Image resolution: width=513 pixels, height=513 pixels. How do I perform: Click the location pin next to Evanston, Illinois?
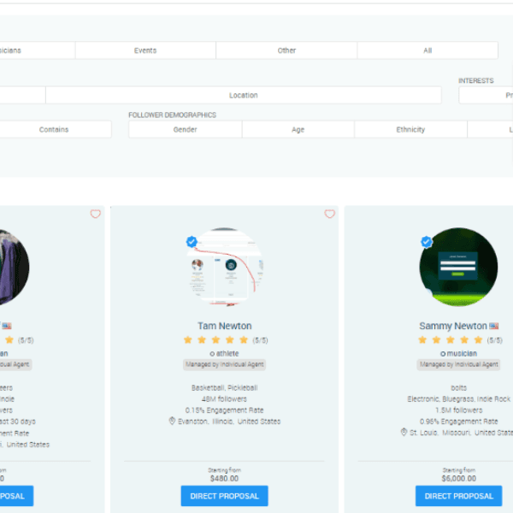(172, 421)
